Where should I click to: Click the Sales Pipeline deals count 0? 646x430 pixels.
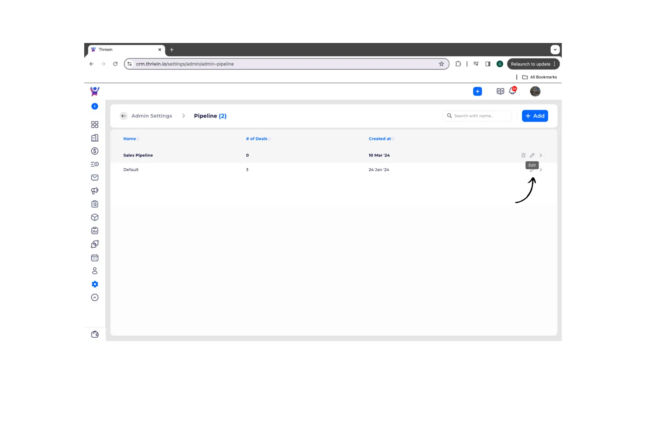(x=247, y=155)
